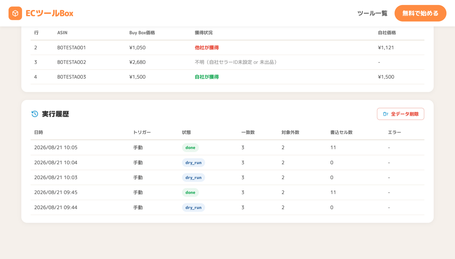Click 書込セル数 value 11 in the 10:05 row
Image resolution: width=455 pixels, height=259 pixels.
click(333, 148)
